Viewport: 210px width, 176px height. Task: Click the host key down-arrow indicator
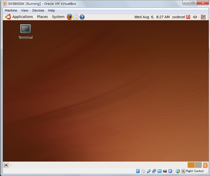pos(183,171)
